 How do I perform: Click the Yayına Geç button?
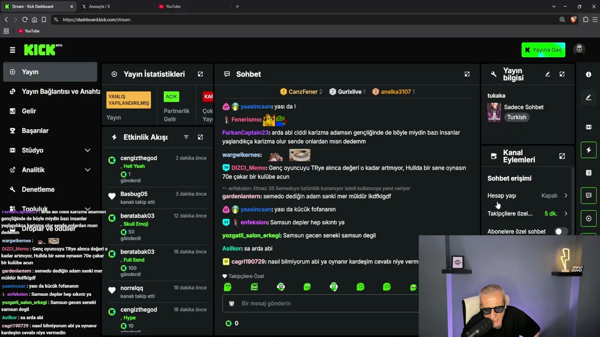coord(543,50)
